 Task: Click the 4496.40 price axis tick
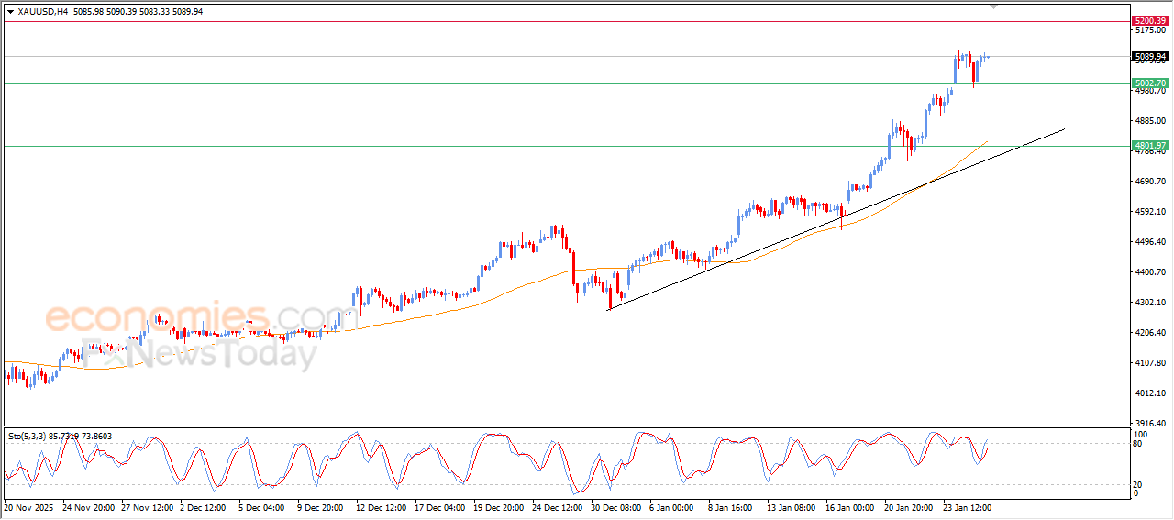point(1149,242)
